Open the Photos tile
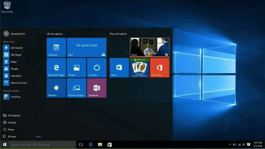The width and height of the screenshot is (265, 149). tap(77, 68)
